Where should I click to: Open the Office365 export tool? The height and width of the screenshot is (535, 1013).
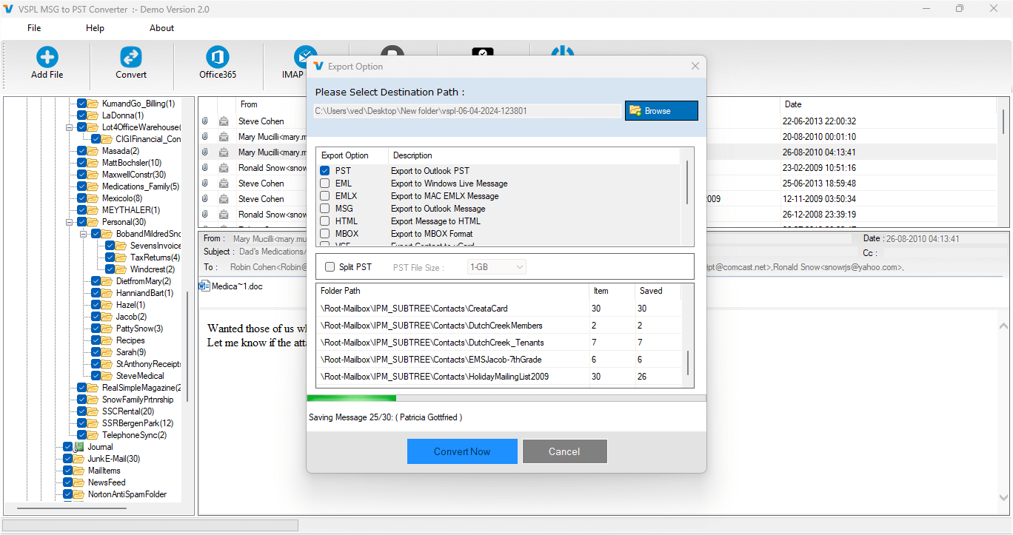(218, 58)
